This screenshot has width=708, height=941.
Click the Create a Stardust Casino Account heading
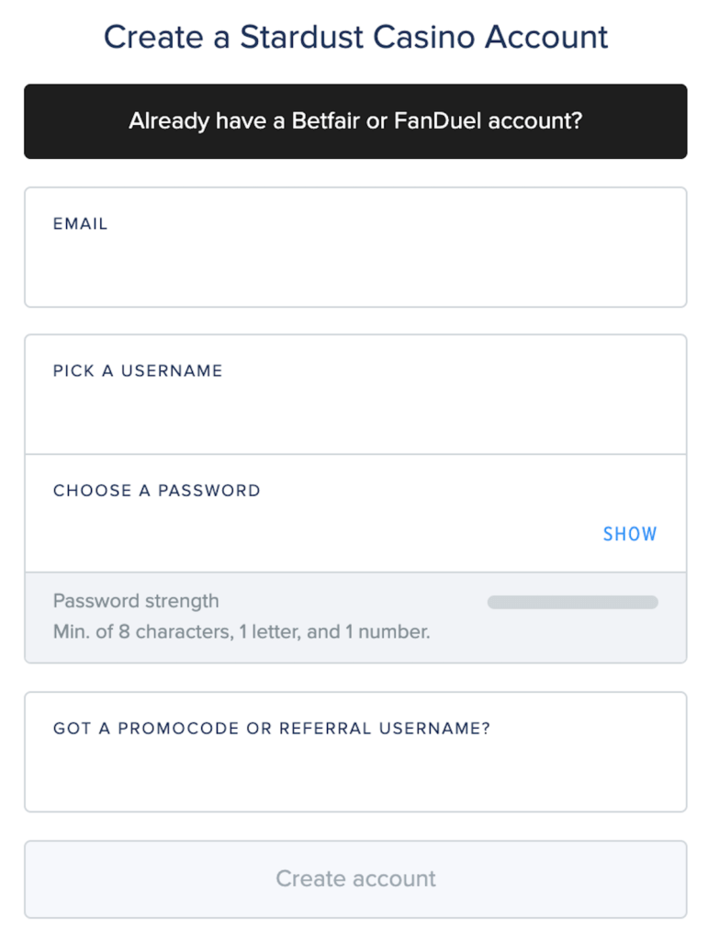[x=355, y=37]
